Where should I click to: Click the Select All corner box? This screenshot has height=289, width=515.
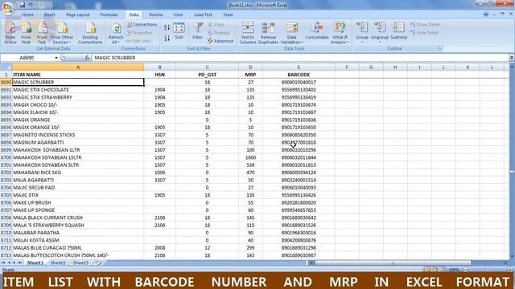(x=6, y=67)
